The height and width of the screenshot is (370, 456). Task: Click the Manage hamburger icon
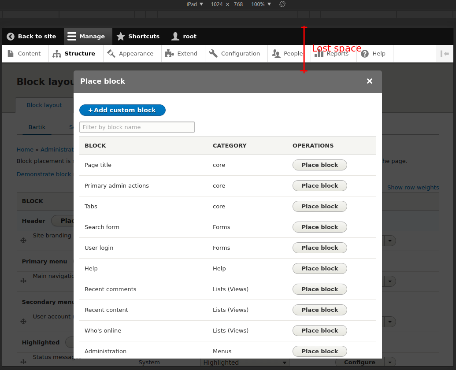point(71,36)
